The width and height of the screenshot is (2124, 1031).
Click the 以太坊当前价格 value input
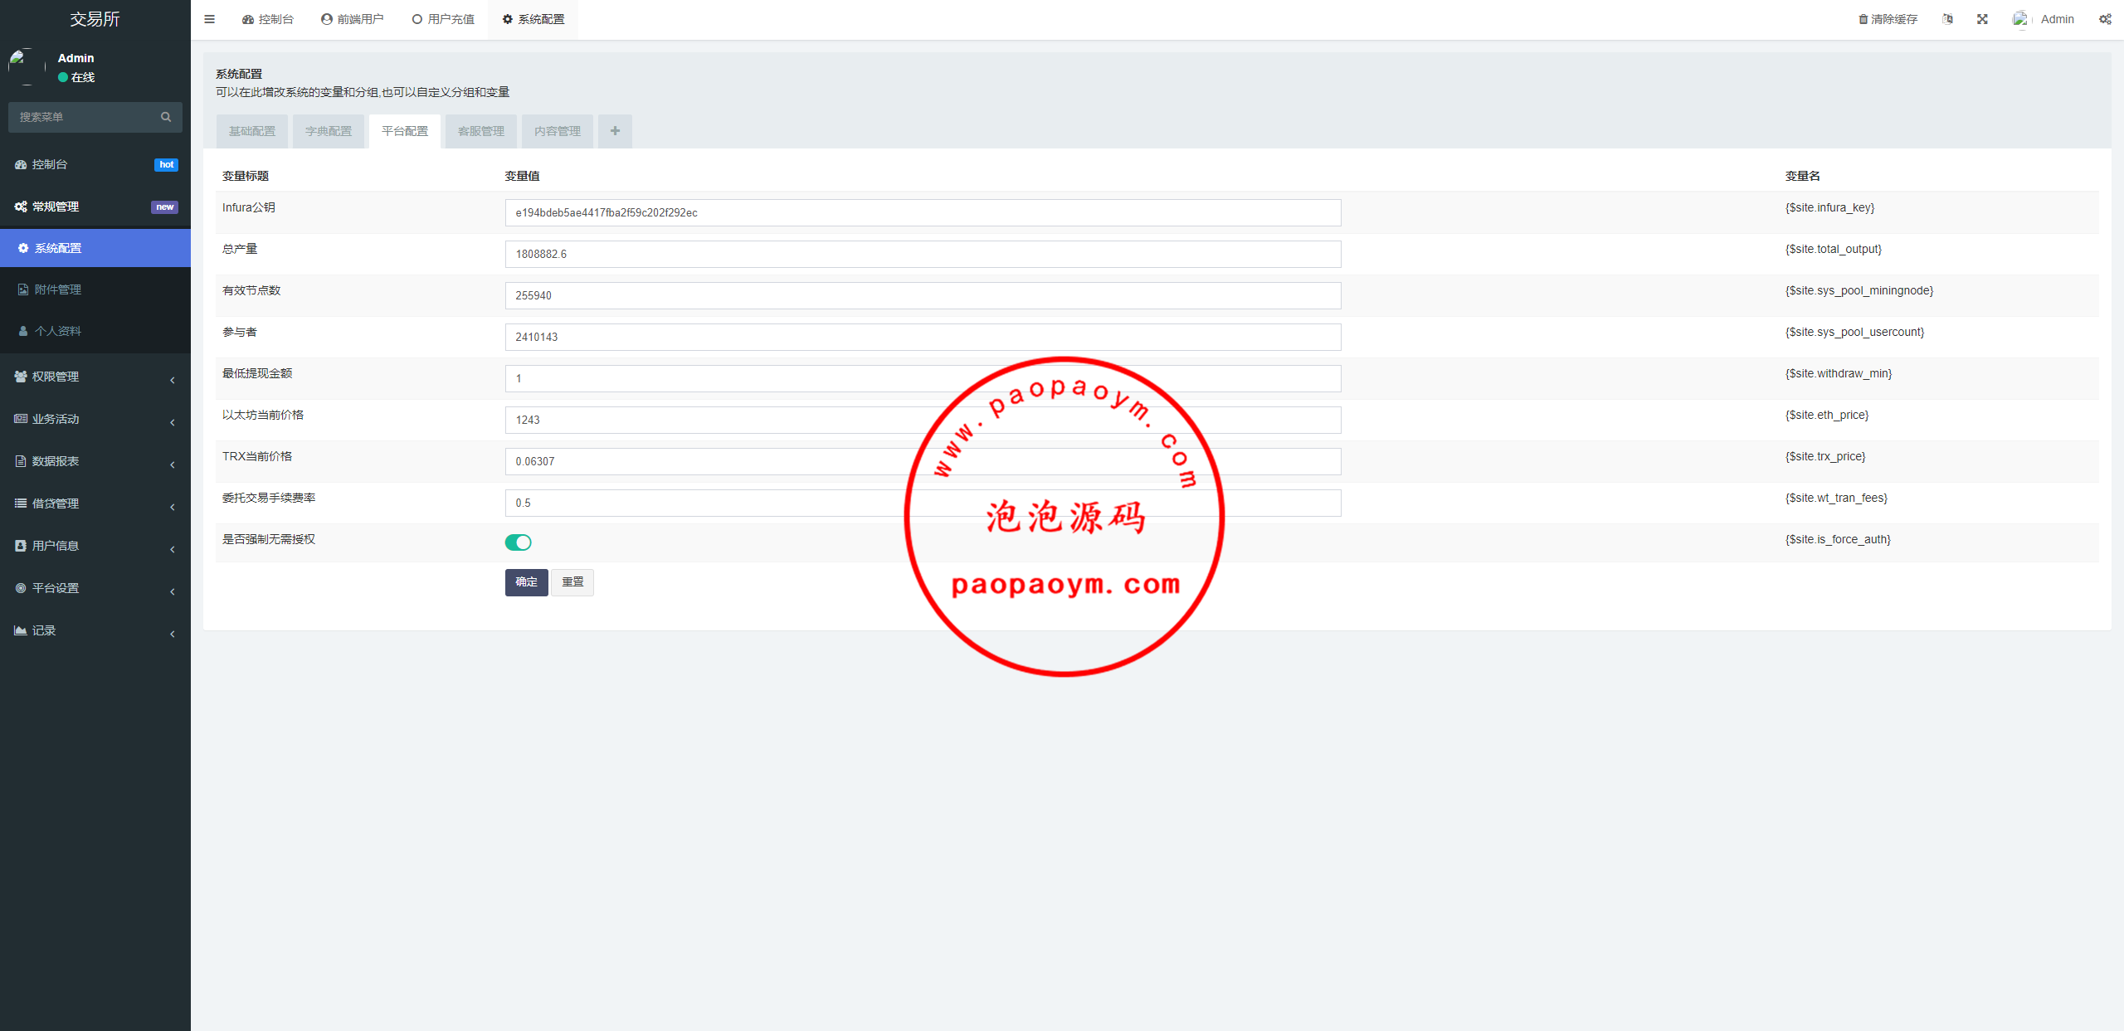[x=923, y=420]
